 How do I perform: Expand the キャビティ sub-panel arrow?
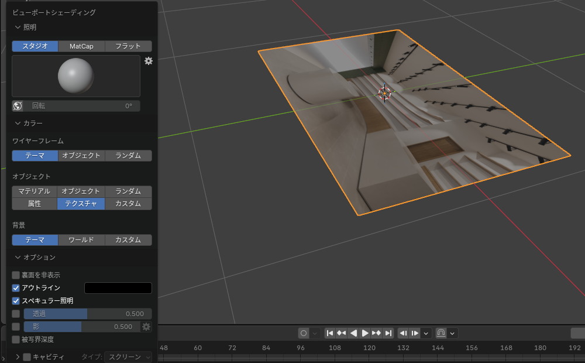(18, 357)
